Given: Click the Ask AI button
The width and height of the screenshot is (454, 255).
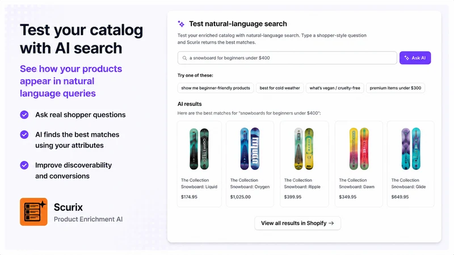Looking at the screenshot, I should coord(415,58).
